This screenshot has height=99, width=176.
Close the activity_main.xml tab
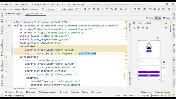tap(44, 13)
